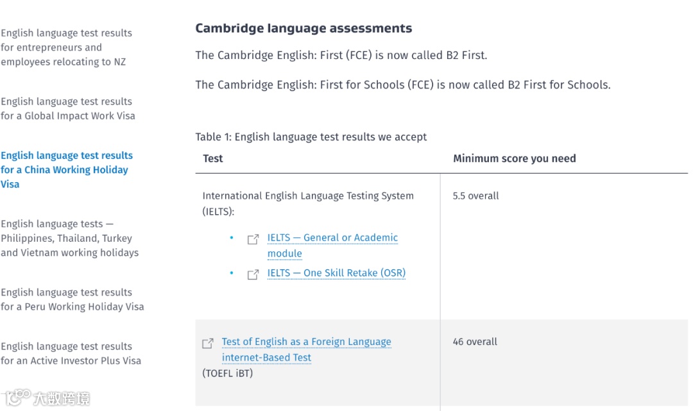Click the 5.5 overall score cell
Image resolution: width=693 pixels, height=411 pixels.
point(475,196)
